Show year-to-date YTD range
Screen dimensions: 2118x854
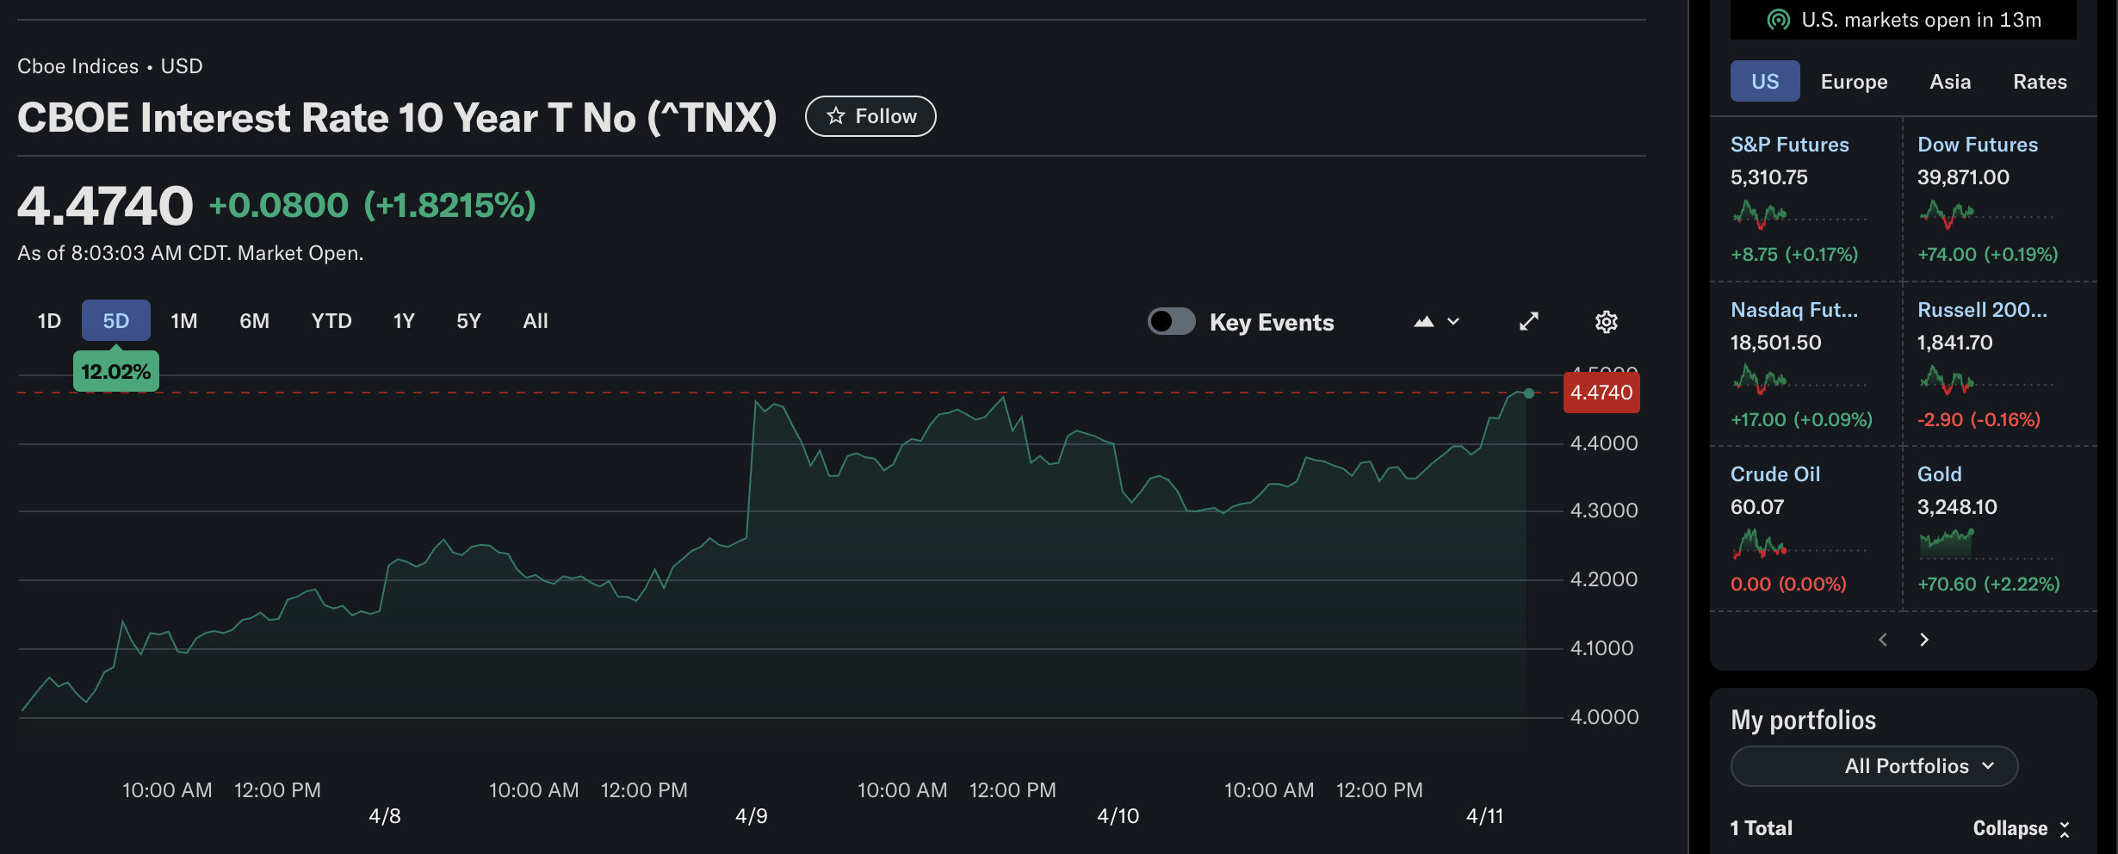pyautogui.click(x=331, y=321)
